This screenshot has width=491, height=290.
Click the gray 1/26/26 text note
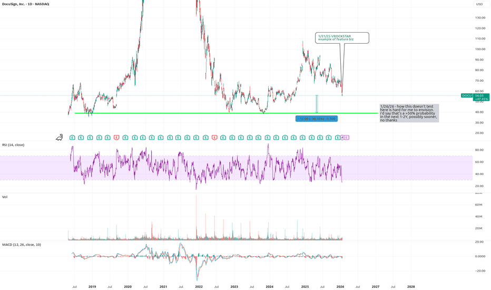(409, 113)
